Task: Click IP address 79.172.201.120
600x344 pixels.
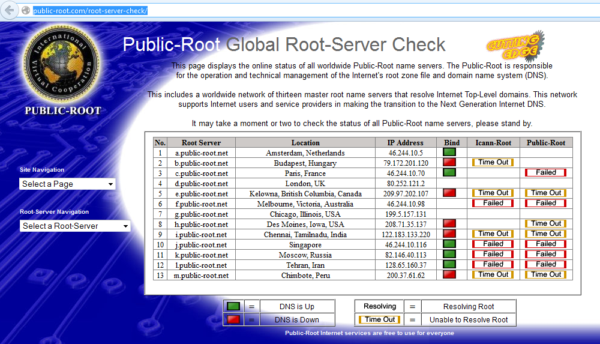Action: tap(406, 163)
